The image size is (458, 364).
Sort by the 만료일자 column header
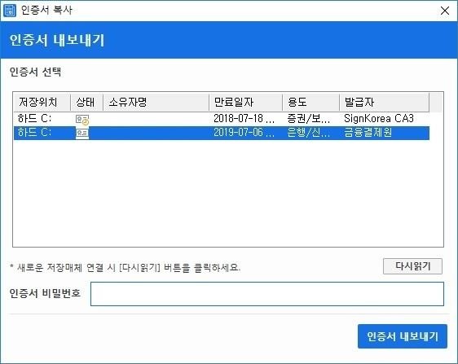click(245, 102)
